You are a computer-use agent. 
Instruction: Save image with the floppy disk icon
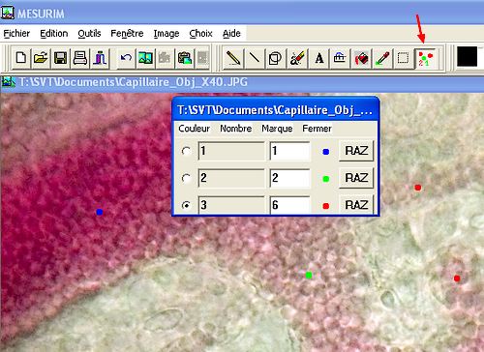(60, 58)
